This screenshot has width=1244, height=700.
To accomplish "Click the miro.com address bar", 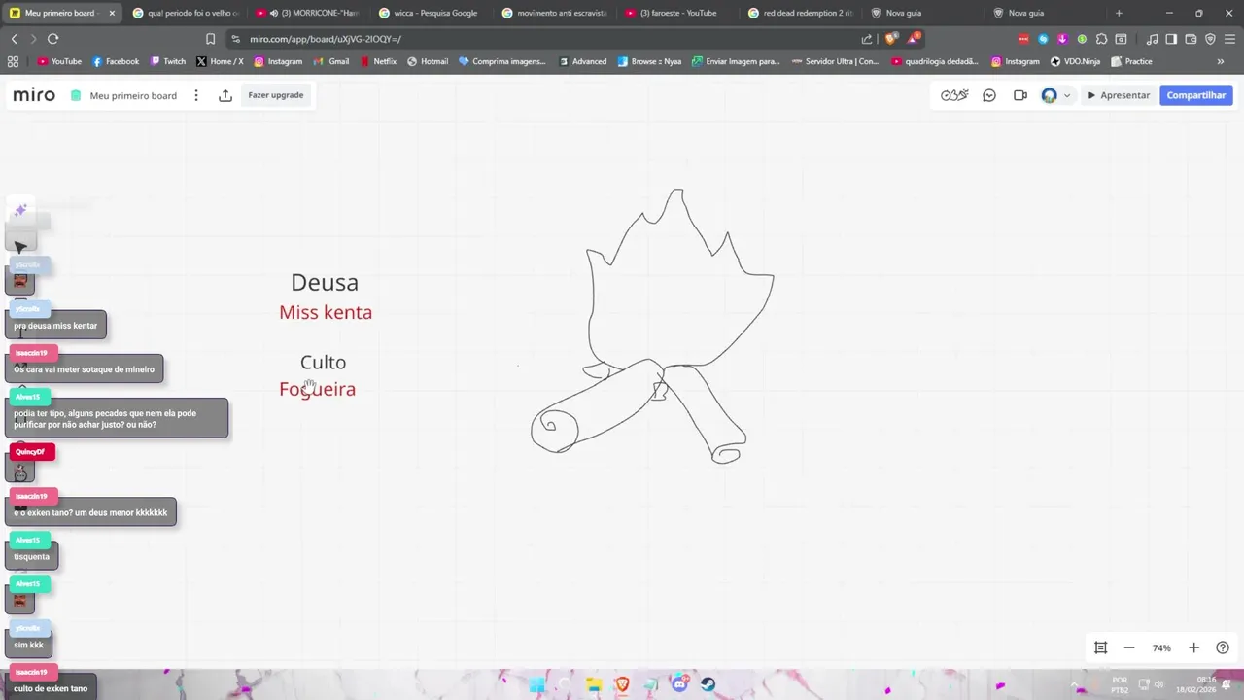I will [544, 39].
